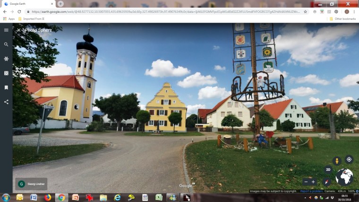Click the browser address bar URL
Viewport: 359px width, 202px height.
pyautogui.click(x=161, y=11)
